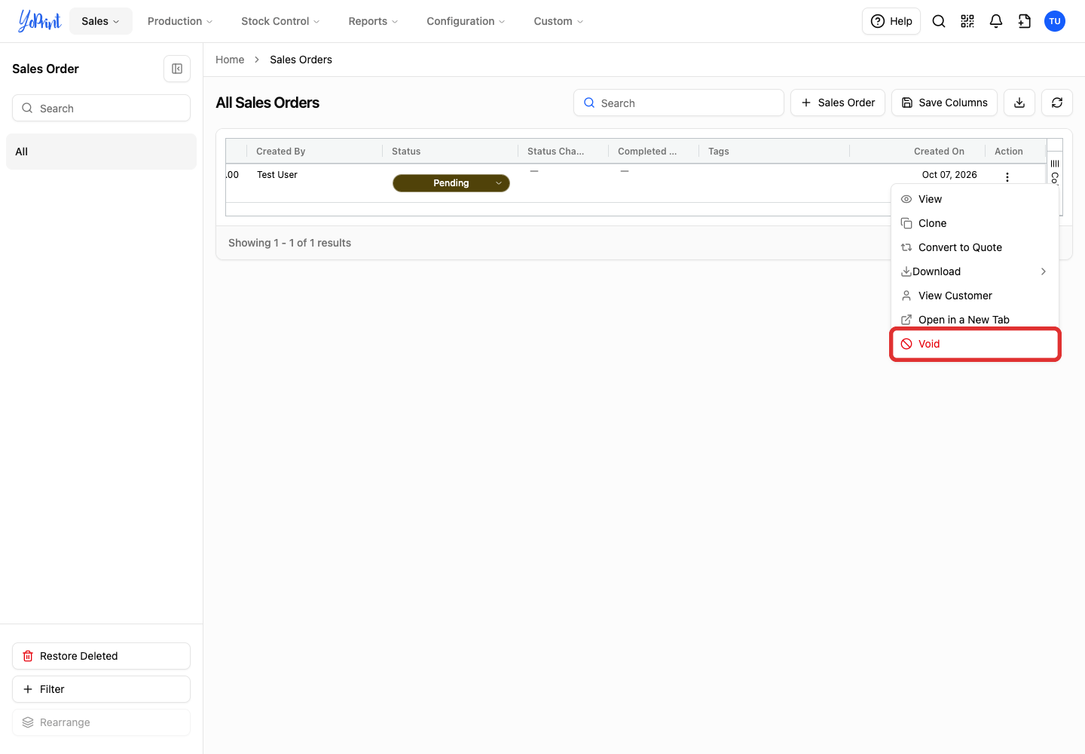This screenshot has height=754, width=1085.
Task: Click the eye icon next to View
Action: (x=906, y=199)
